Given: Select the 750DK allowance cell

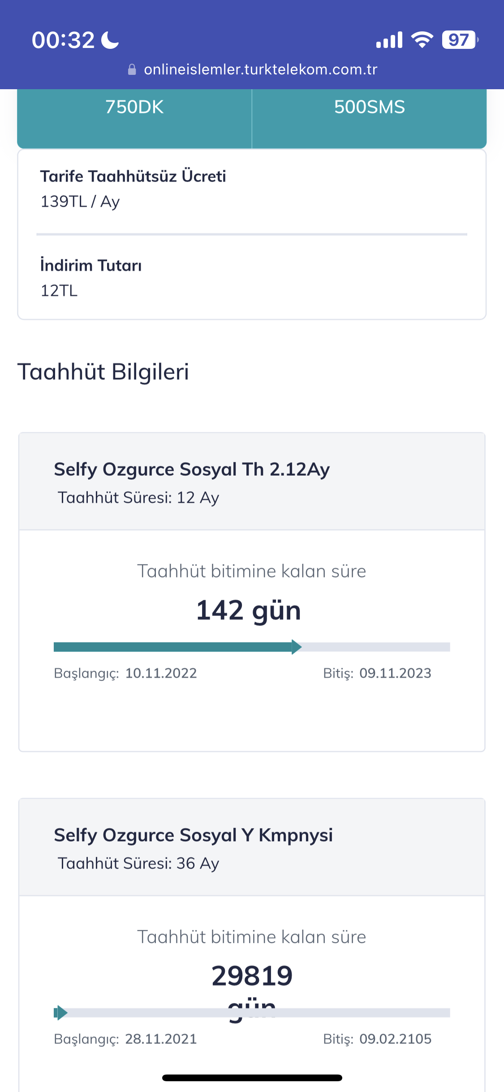Looking at the screenshot, I should pyautogui.click(x=134, y=118).
